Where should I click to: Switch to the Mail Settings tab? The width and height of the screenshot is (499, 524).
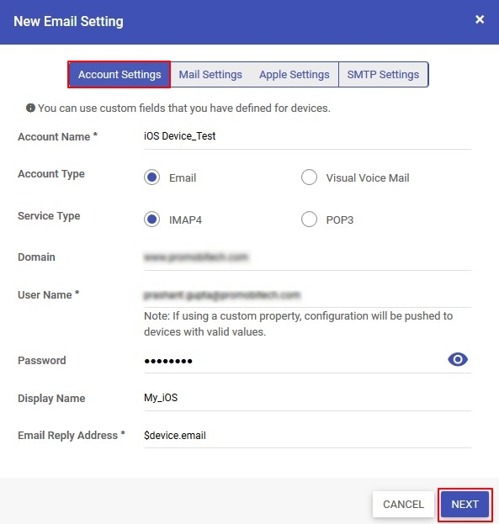[210, 74]
